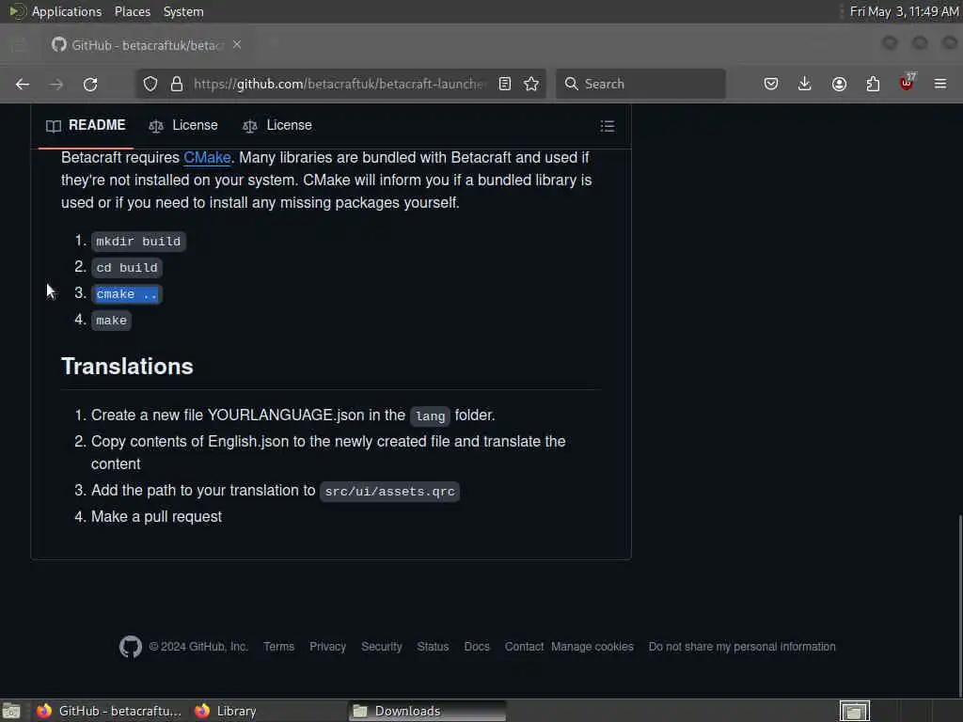Click the clock showing Fri May 3
963x722 pixels.
coord(904,11)
